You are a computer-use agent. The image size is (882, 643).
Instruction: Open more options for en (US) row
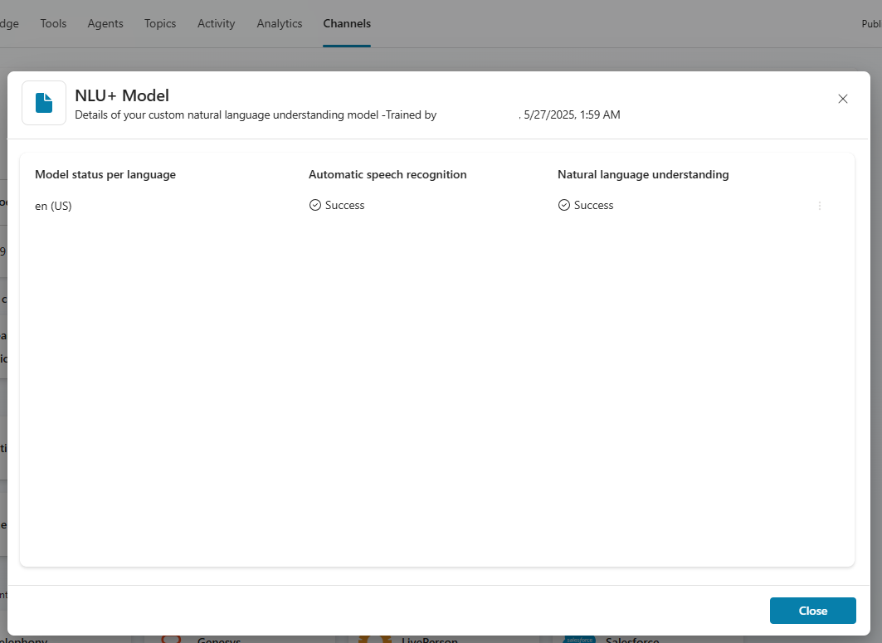tap(820, 206)
